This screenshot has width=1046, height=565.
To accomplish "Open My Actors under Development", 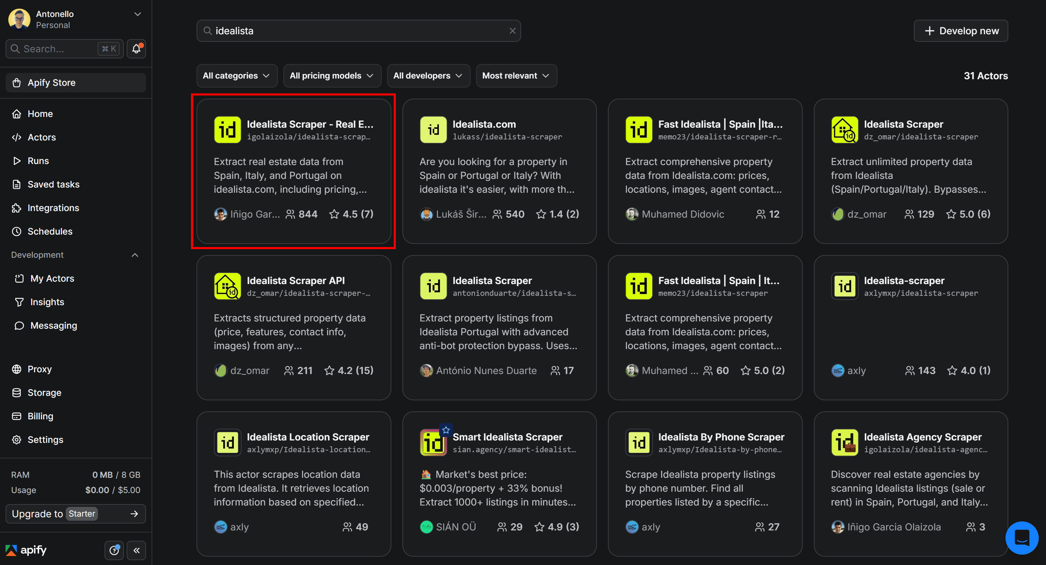I will pyautogui.click(x=51, y=279).
